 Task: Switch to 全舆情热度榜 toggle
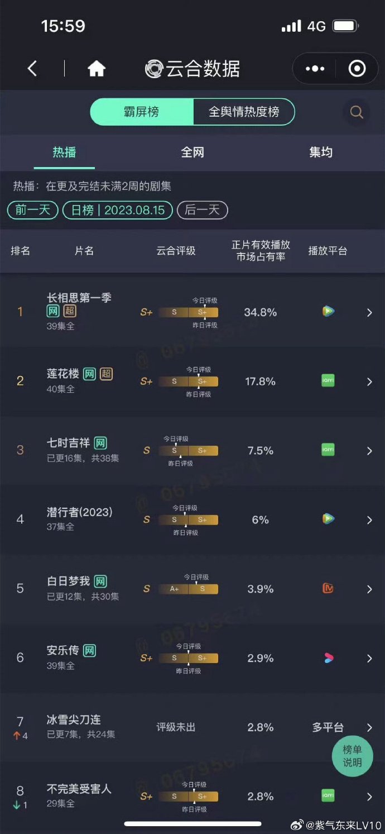point(244,112)
